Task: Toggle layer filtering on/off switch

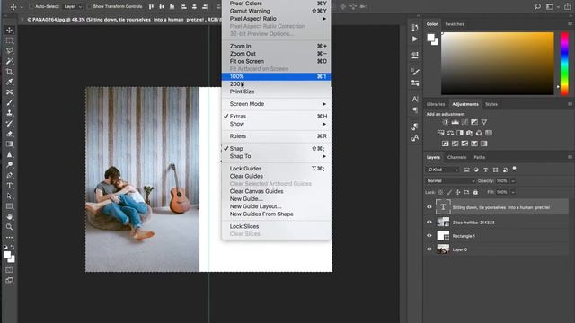Action: tap(514, 169)
